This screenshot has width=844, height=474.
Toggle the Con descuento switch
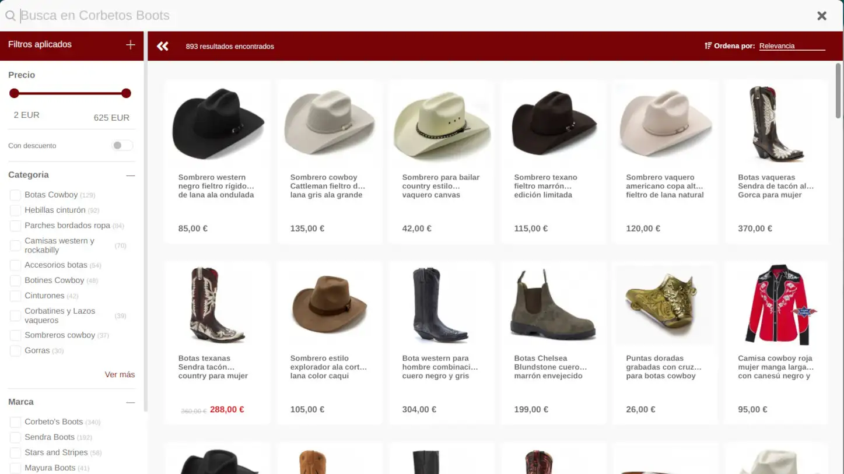(122, 145)
